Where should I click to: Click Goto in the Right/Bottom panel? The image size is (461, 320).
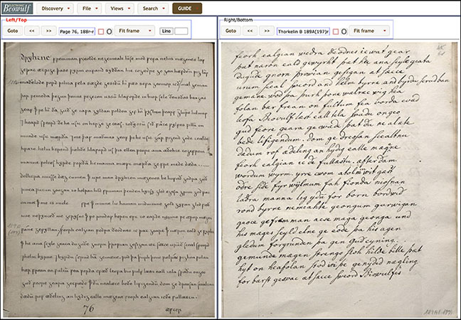pyautogui.click(x=231, y=31)
